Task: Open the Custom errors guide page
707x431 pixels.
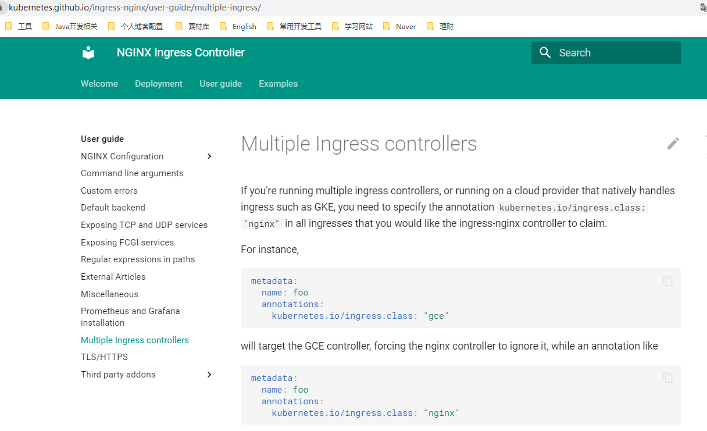Action: [109, 190]
